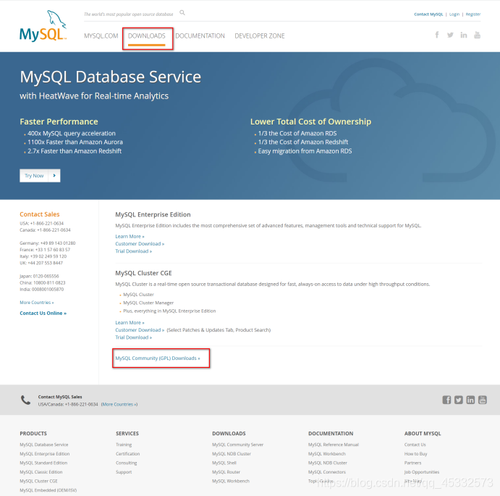Open More Countries link under Contact Sales
The height and width of the screenshot is (496, 500).
tap(37, 302)
